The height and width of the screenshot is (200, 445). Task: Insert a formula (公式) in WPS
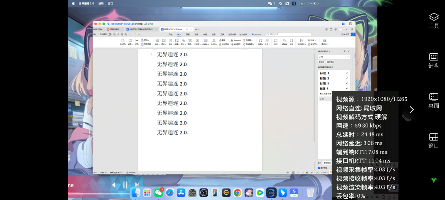(267, 43)
